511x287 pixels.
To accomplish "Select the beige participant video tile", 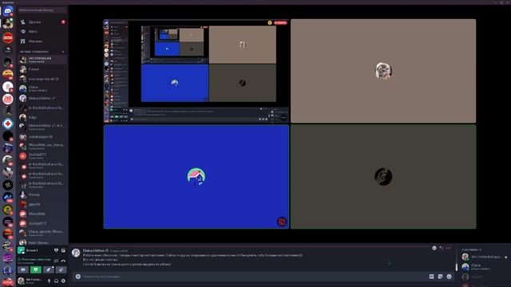I will [x=383, y=71].
